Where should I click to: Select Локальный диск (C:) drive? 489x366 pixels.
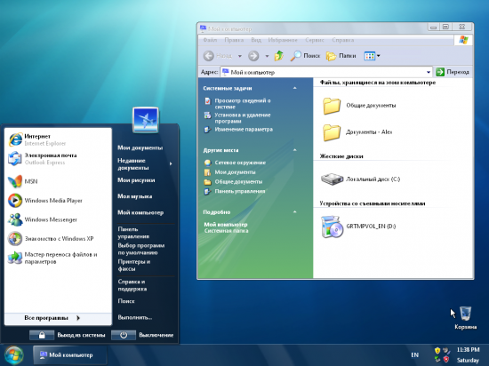click(x=360, y=179)
